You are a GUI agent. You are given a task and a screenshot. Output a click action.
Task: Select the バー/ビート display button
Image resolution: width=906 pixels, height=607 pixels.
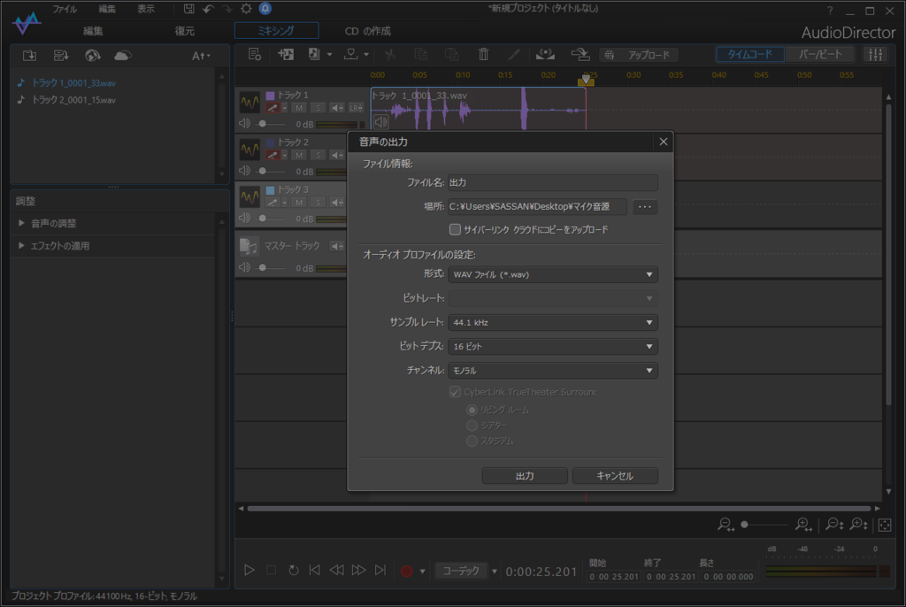[820, 54]
